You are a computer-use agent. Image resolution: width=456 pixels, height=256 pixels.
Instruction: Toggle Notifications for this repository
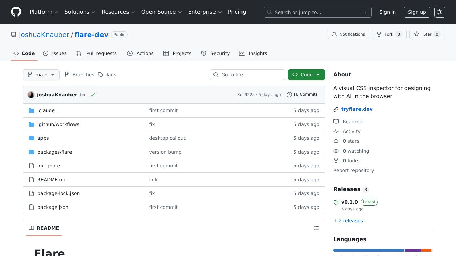pyautogui.click(x=348, y=34)
